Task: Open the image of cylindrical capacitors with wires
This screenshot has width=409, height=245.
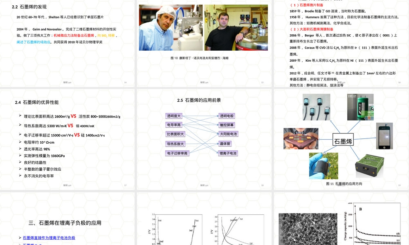Action: [x=317, y=107]
